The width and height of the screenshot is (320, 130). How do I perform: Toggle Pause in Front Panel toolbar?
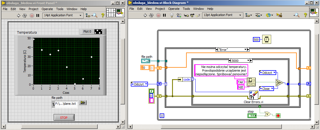[x=38, y=15]
